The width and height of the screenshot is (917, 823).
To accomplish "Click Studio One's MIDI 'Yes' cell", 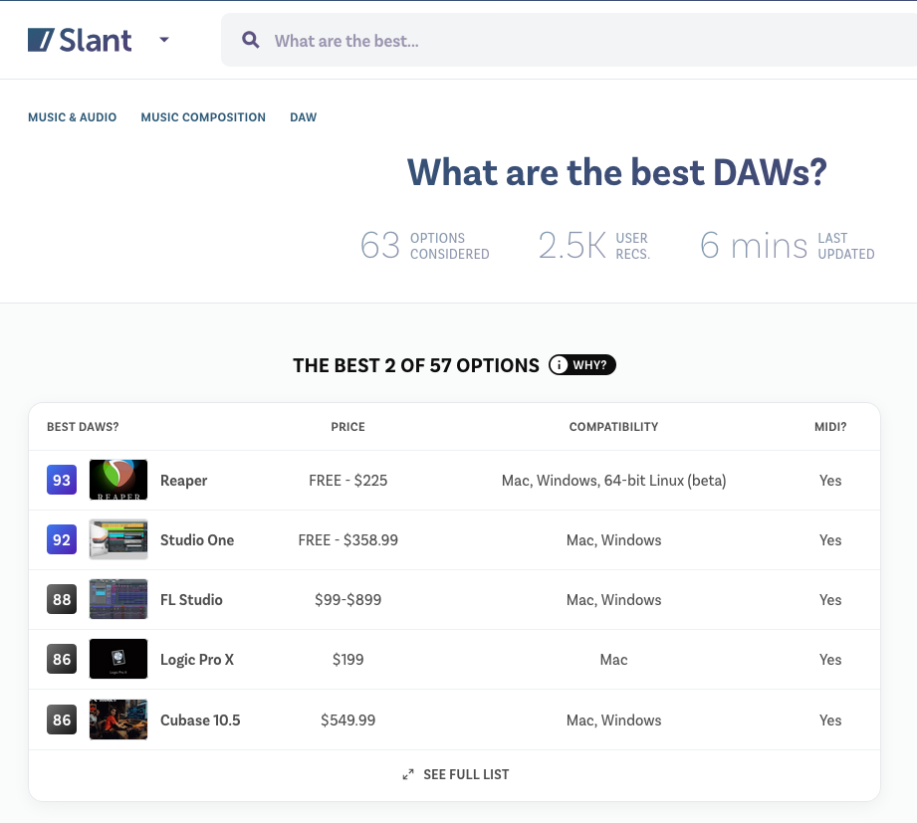I will point(830,540).
